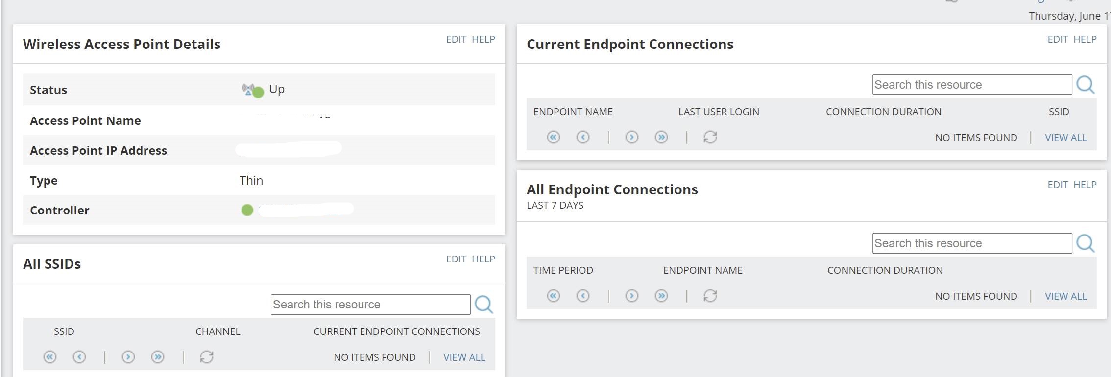
Task: Click search icon in Current Endpoint Connections
Action: pyautogui.click(x=1085, y=85)
